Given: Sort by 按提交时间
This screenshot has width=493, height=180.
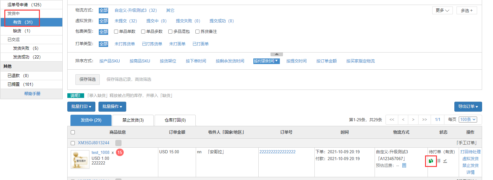Looking at the screenshot, I should [296, 61].
